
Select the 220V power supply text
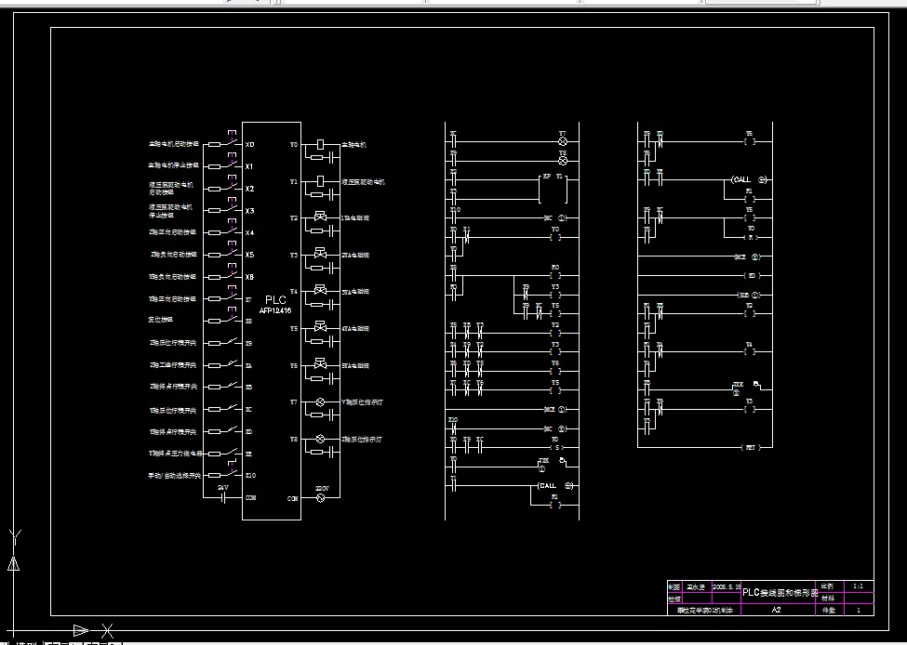[322, 488]
